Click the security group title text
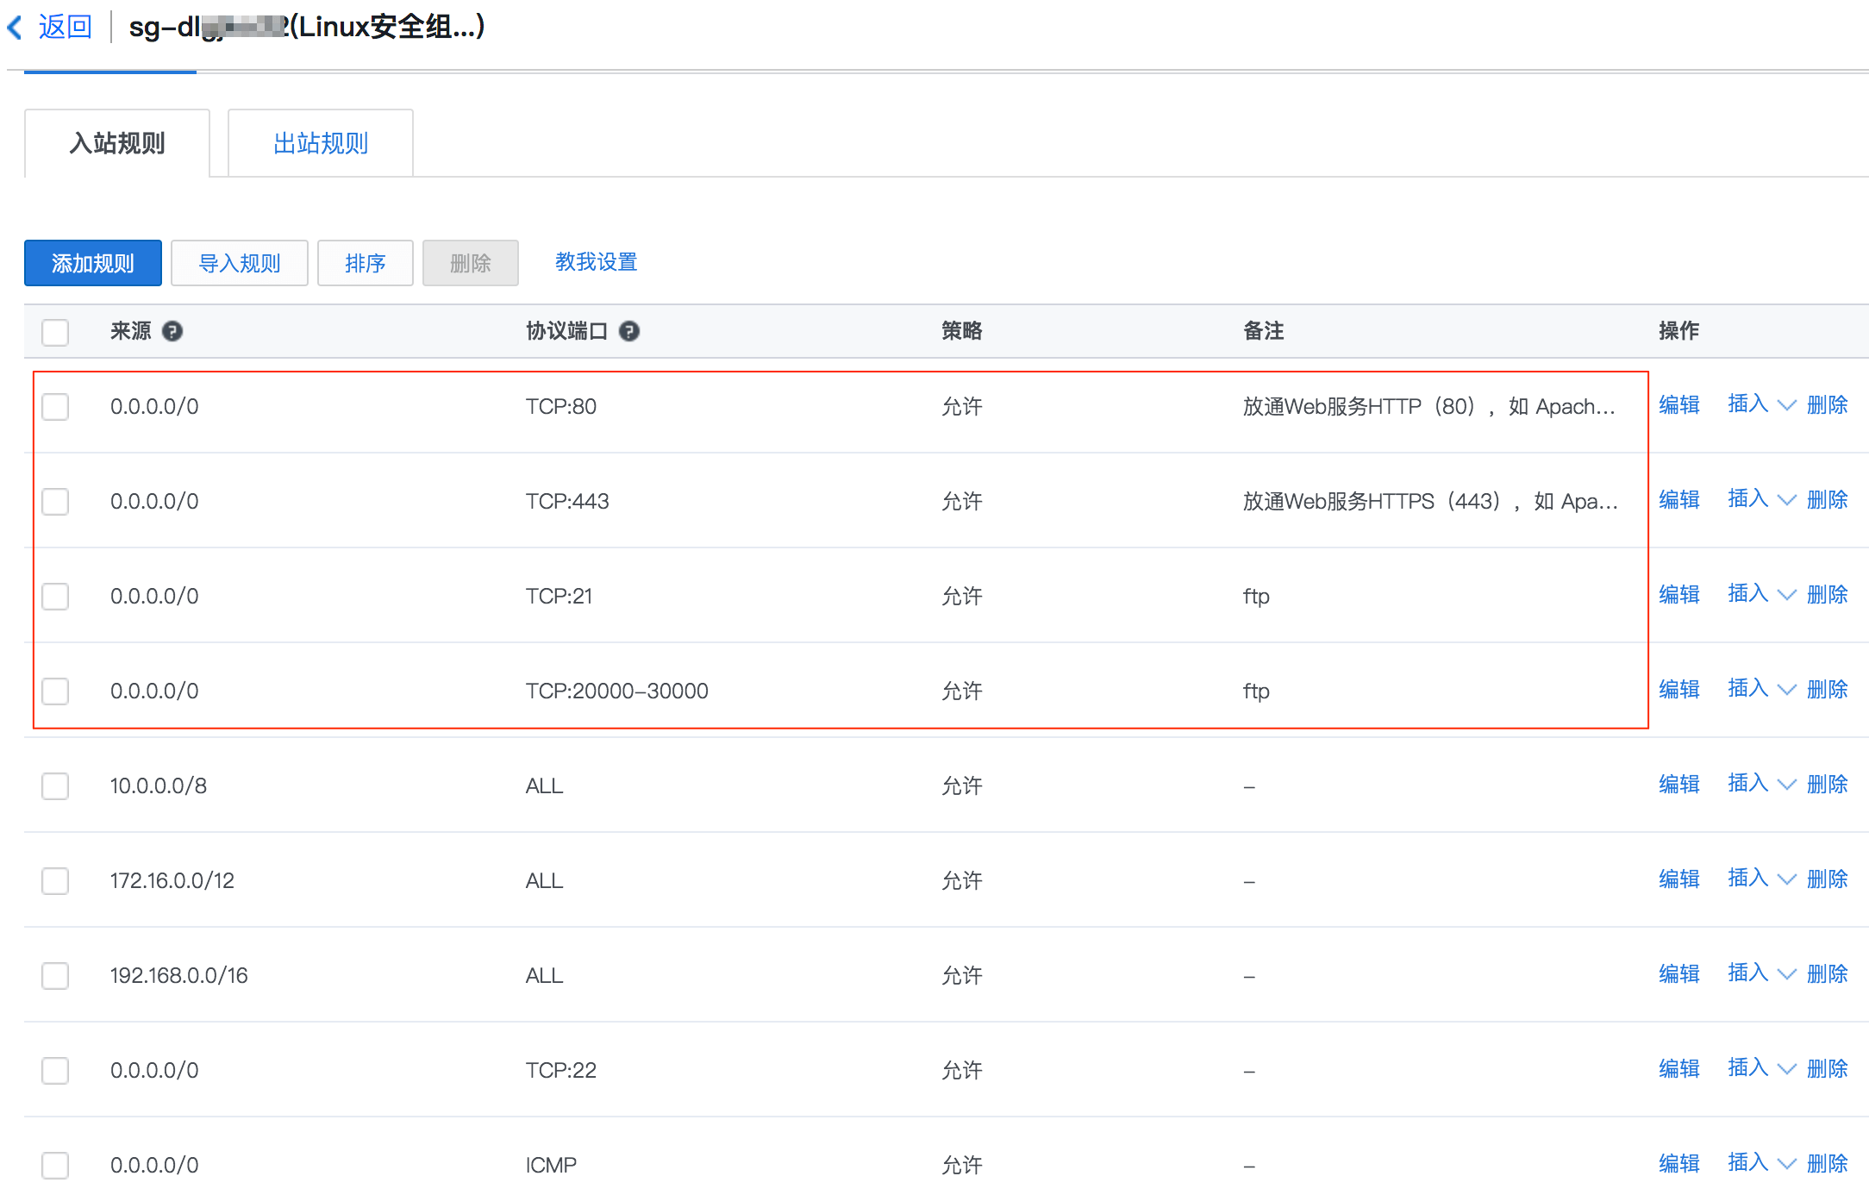Image resolution: width=1869 pixels, height=1195 pixels. pos(307,27)
